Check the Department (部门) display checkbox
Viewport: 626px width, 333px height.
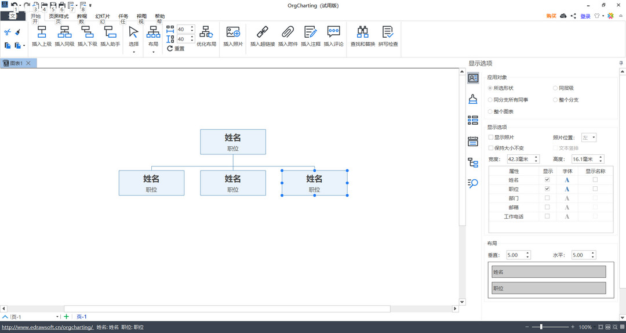[547, 198]
